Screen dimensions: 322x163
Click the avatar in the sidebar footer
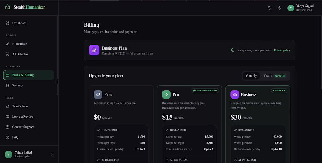point(8,154)
